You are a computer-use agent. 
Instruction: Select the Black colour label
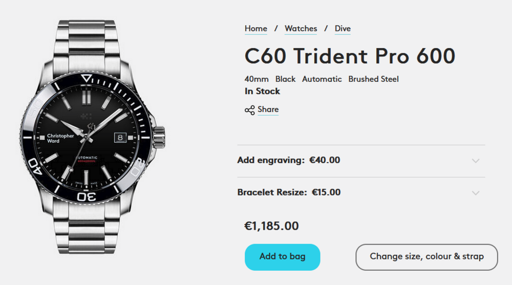click(285, 79)
